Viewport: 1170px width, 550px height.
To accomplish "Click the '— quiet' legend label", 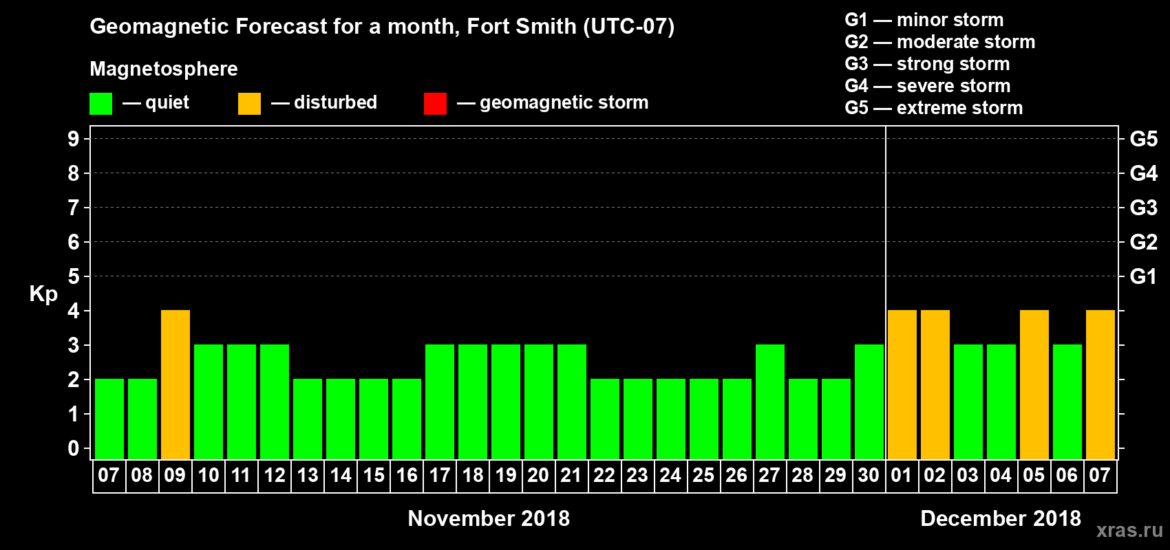I will click(x=156, y=102).
